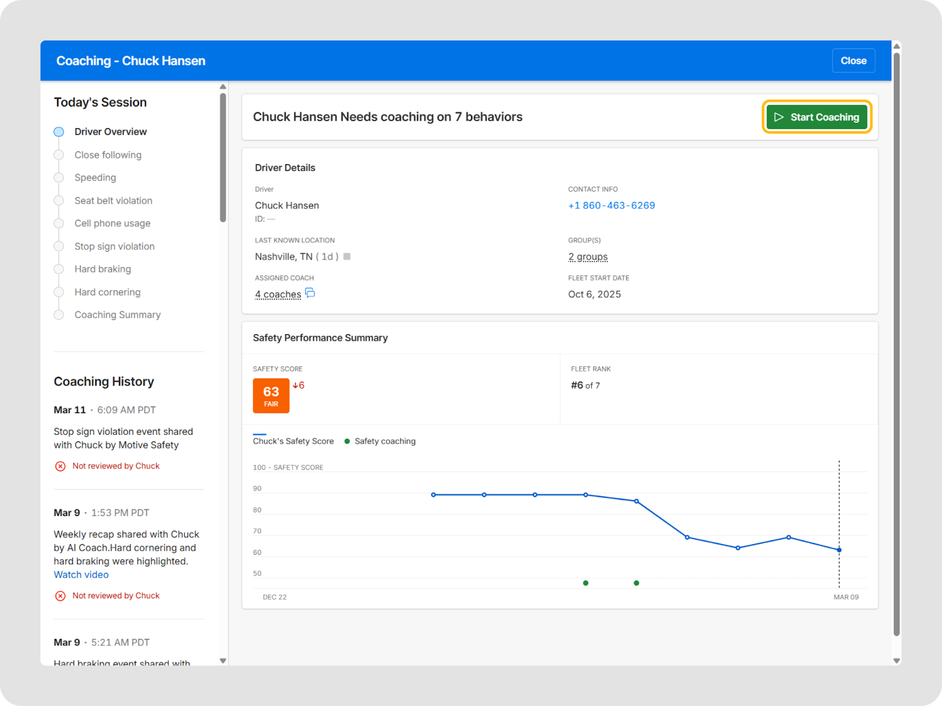Expand the 2 groups list
Image resolution: width=942 pixels, height=706 pixels.
coord(588,257)
